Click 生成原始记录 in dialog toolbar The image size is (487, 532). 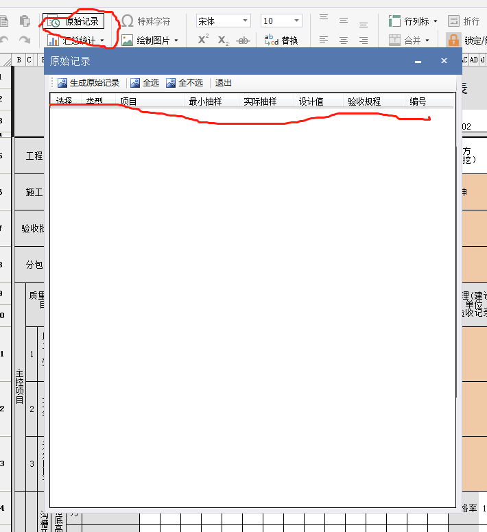pyautogui.click(x=88, y=83)
